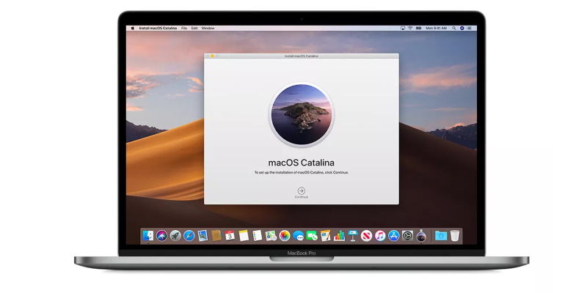The width and height of the screenshot is (587, 293).
Task: Open the Downloads folder stack in the Dock
Action: [x=441, y=236]
